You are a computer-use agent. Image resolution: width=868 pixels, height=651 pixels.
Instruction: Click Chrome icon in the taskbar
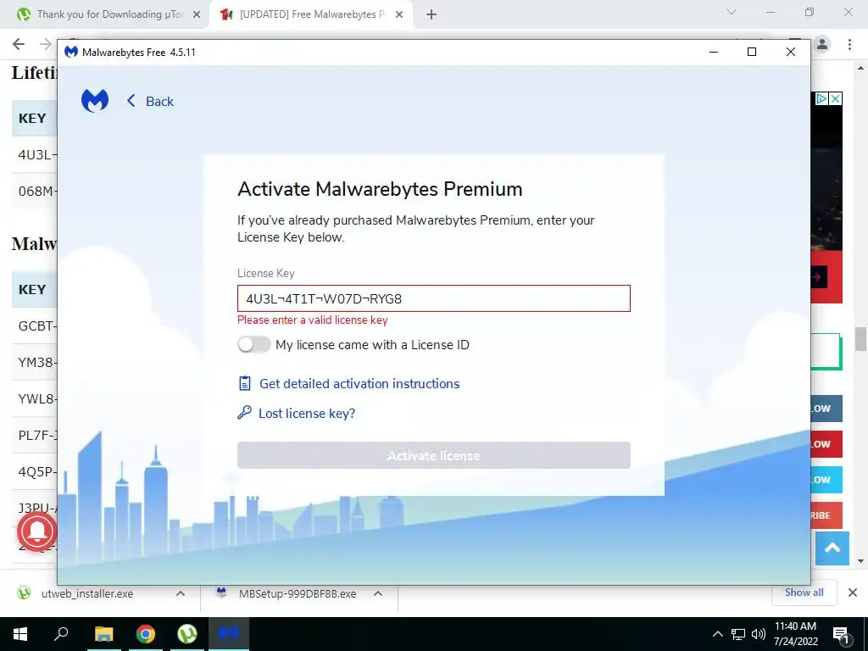[x=146, y=634]
